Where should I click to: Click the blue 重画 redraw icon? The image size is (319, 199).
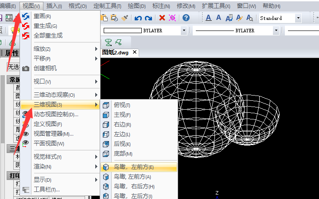[26, 16]
